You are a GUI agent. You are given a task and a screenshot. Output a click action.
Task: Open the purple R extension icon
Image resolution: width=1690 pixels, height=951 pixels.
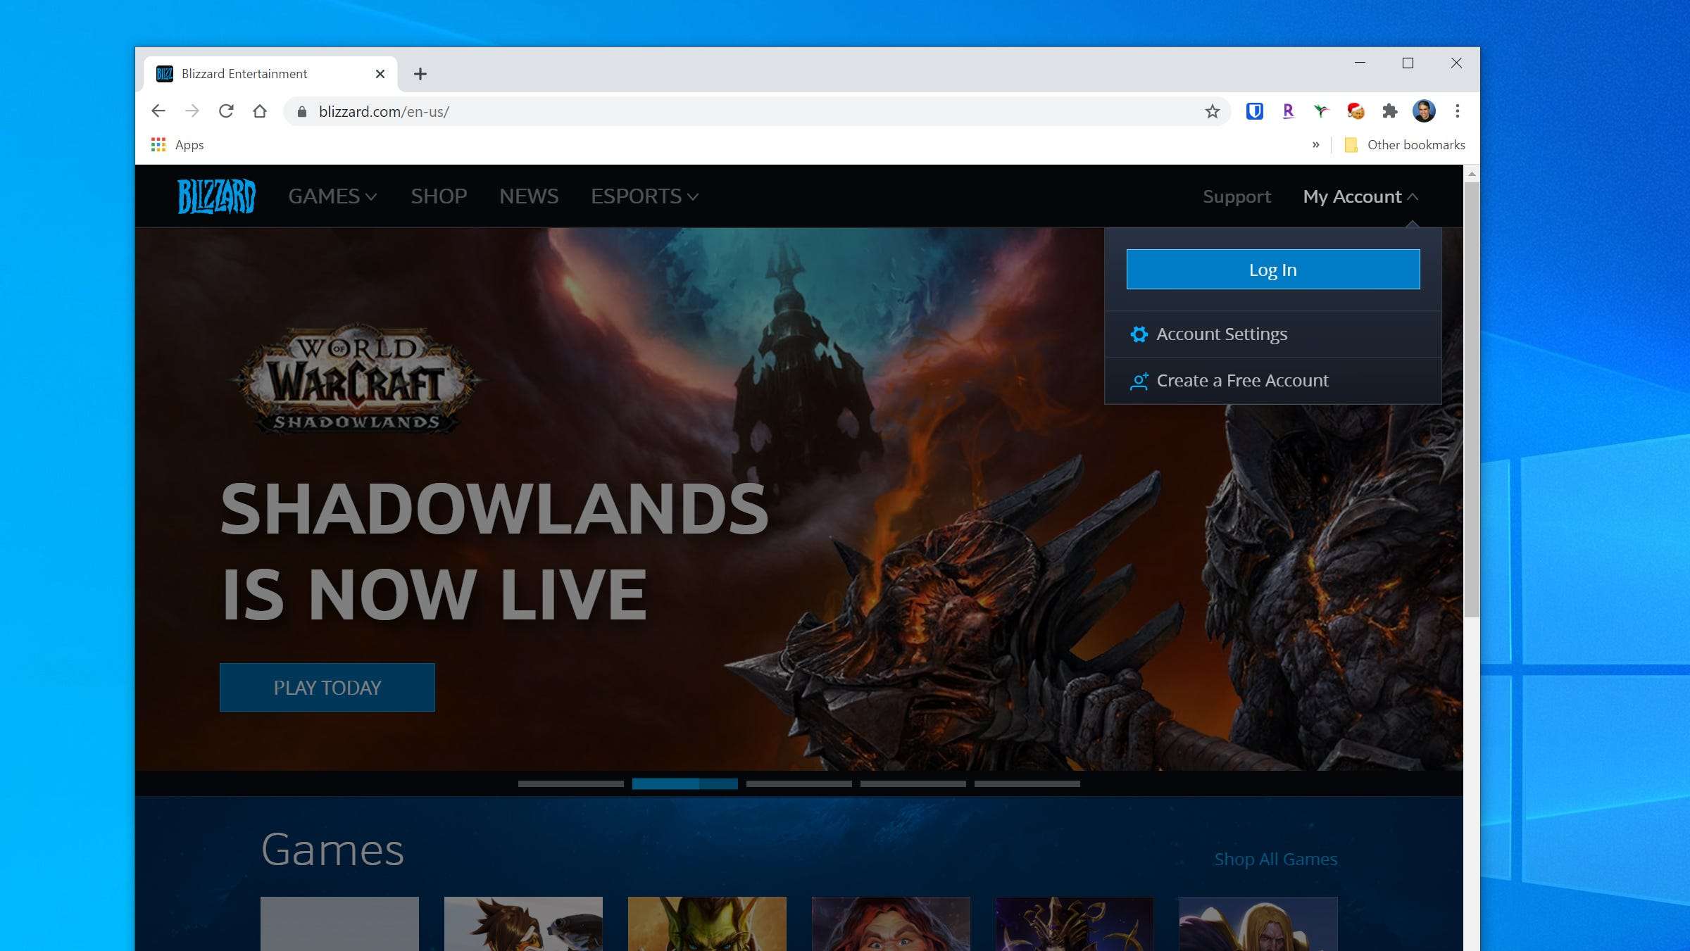pos(1288,111)
